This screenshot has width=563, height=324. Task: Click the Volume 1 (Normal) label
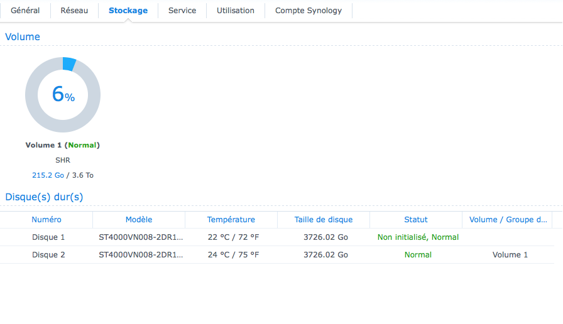click(62, 145)
